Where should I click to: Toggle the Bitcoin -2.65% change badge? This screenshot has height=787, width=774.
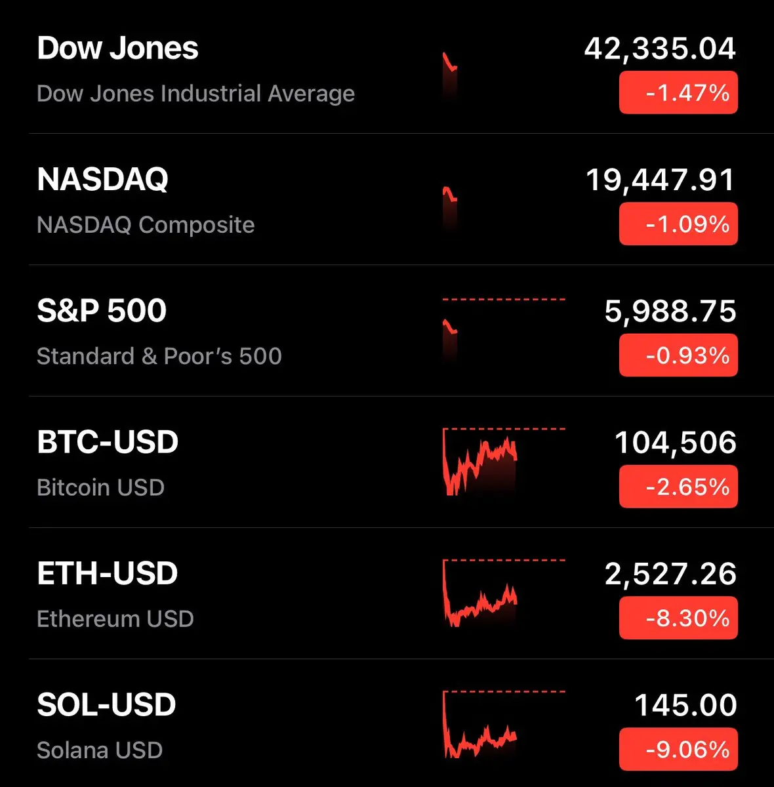click(x=678, y=487)
